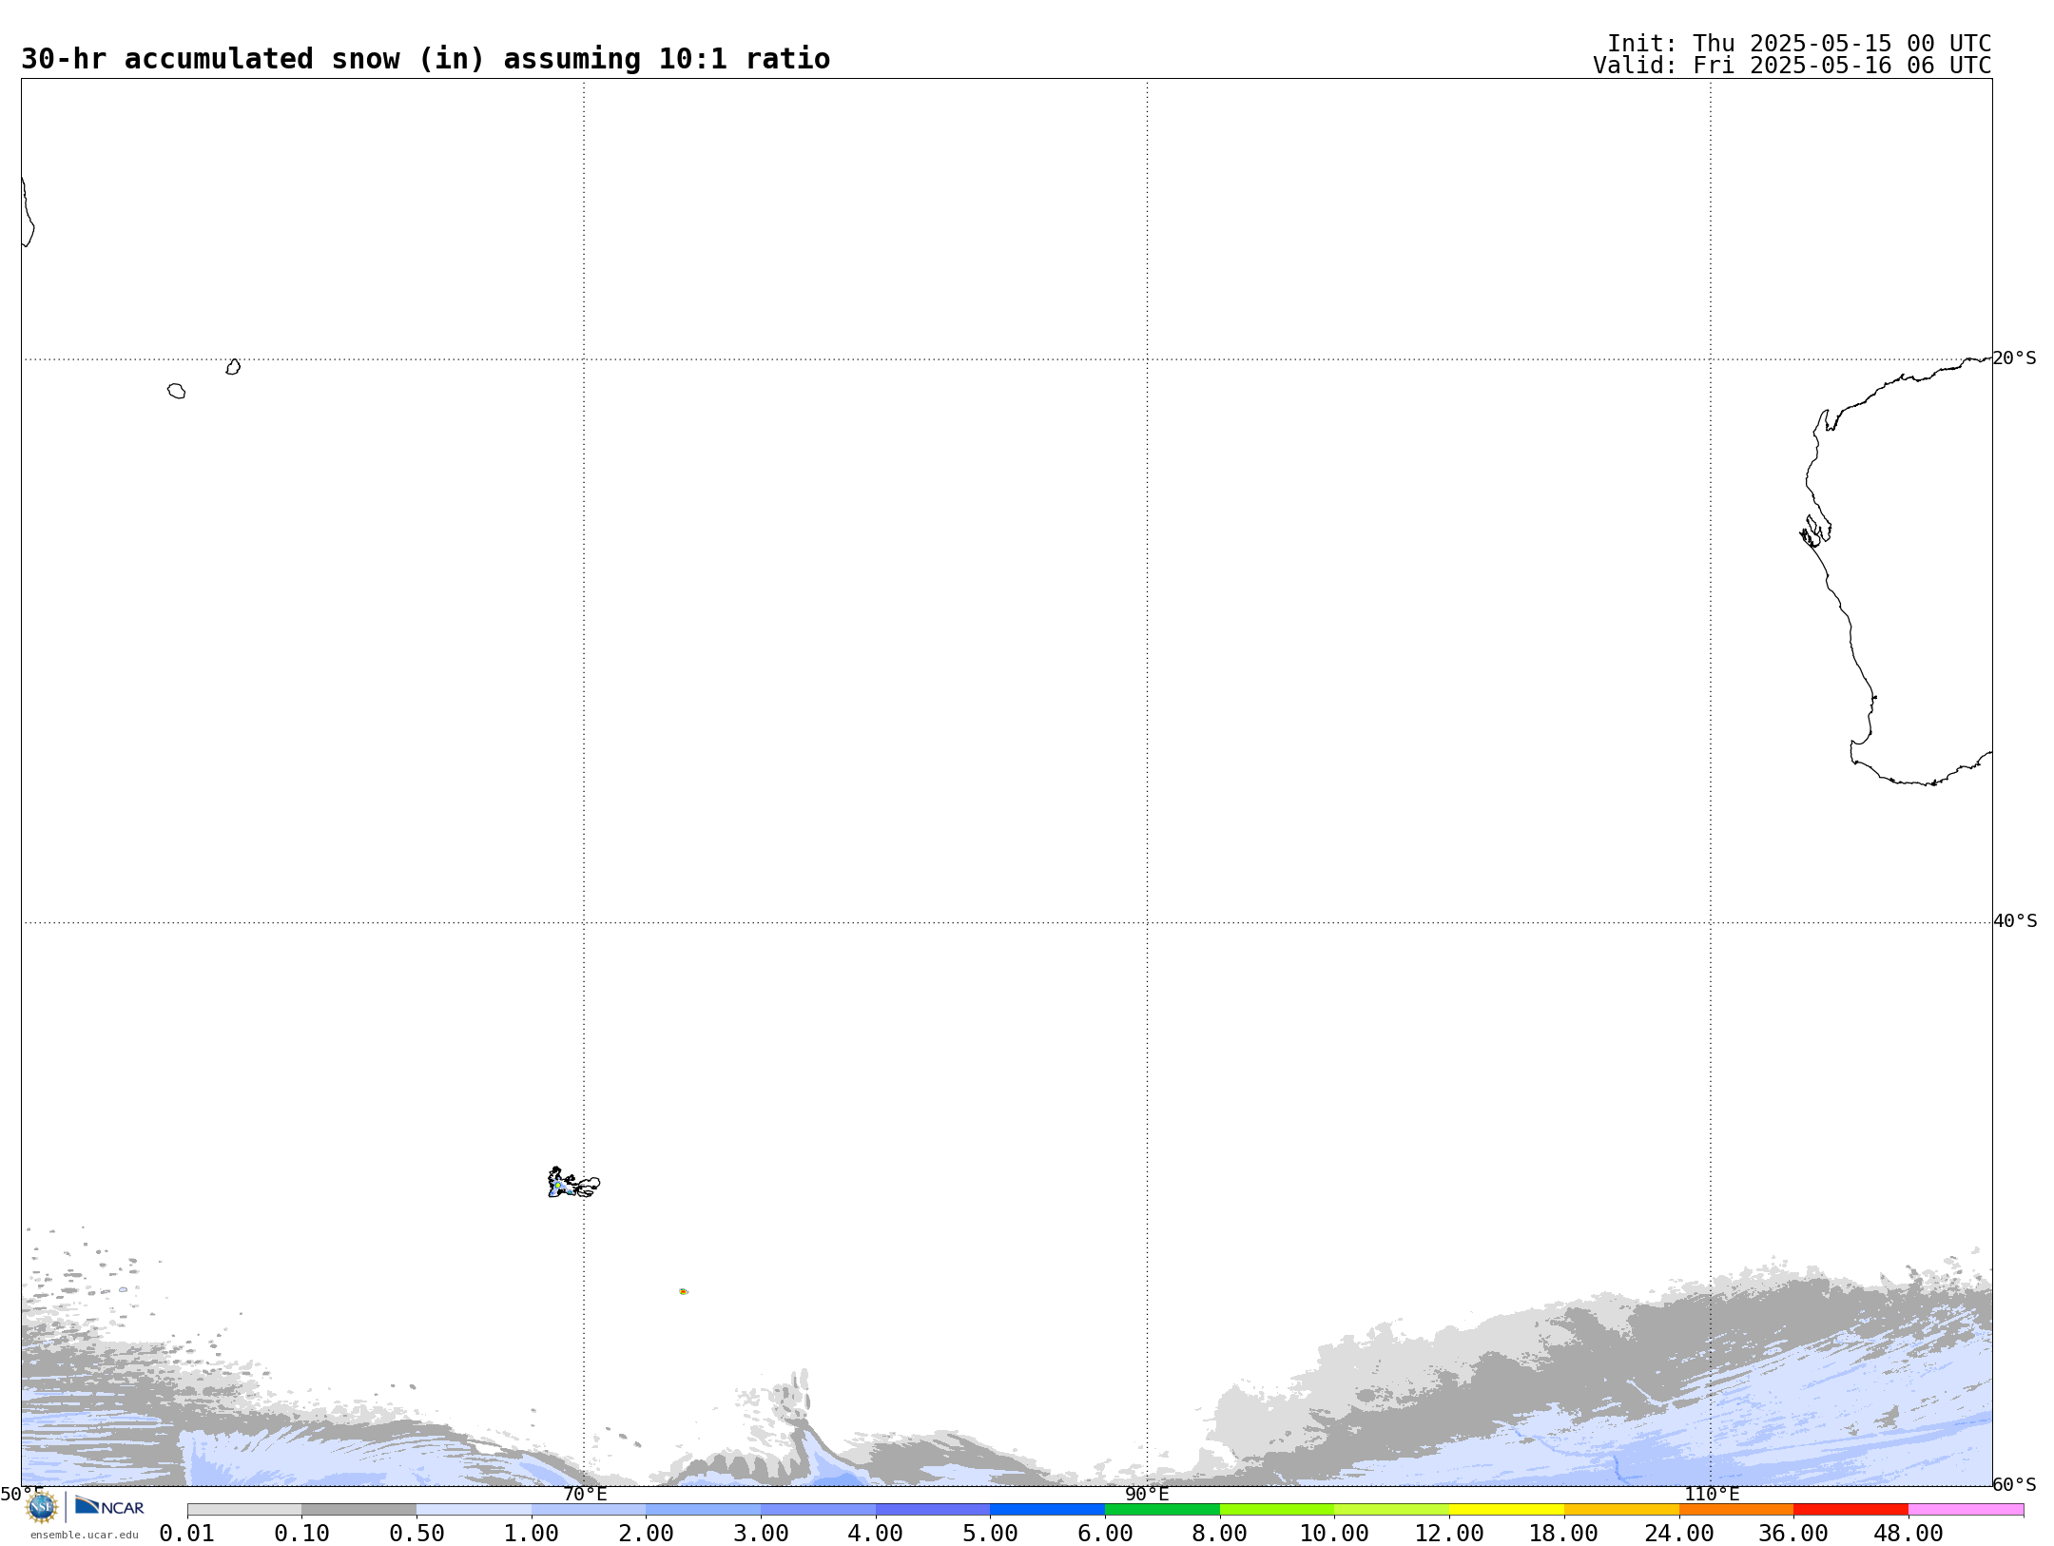Select the pale blue 0.50–1.00 legend swatch
This screenshot has height=1546, width=2054.
click(474, 1510)
